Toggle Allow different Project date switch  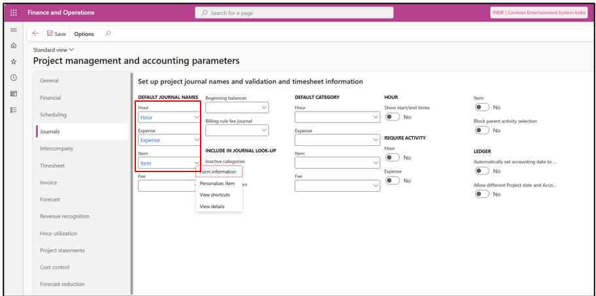(482, 194)
